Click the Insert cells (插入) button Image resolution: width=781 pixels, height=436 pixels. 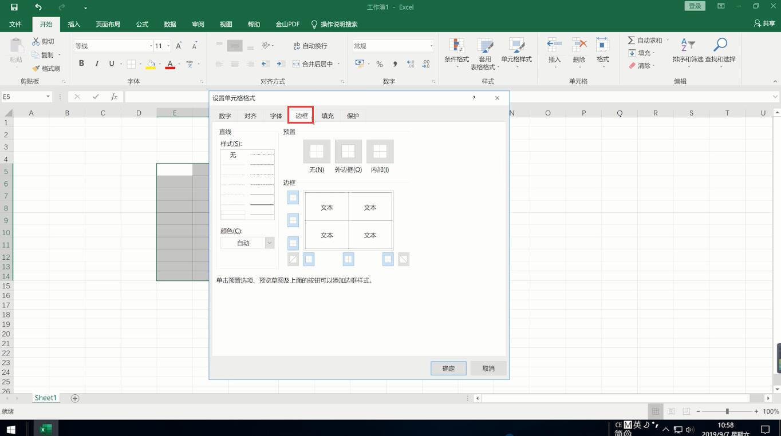click(554, 54)
